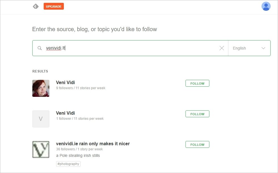Screen dimensions: 278x173
Task: Open the Veni Vidi woman photo thumbnail
Action: [x=41, y=88]
